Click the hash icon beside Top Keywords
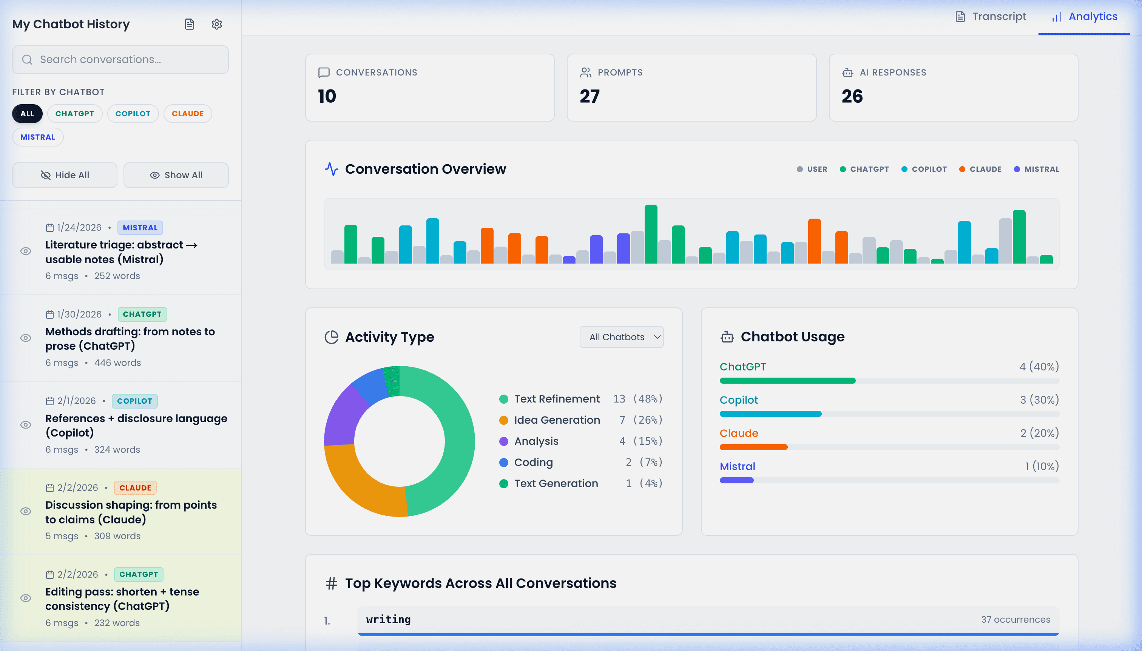 (331, 583)
